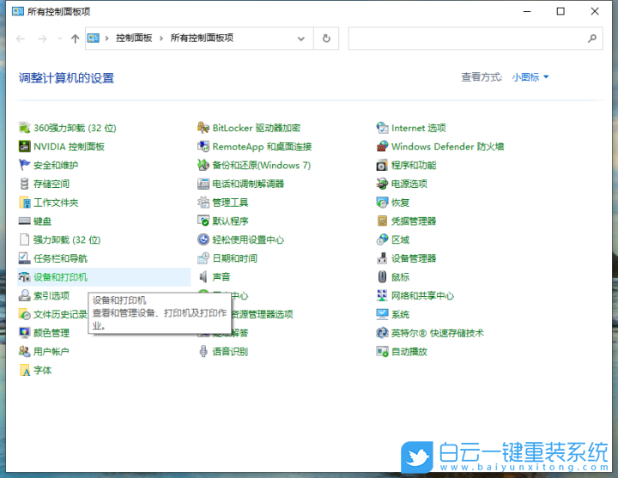Click the 日期和时间 clock icon
The image size is (618, 478).
pos(203,258)
